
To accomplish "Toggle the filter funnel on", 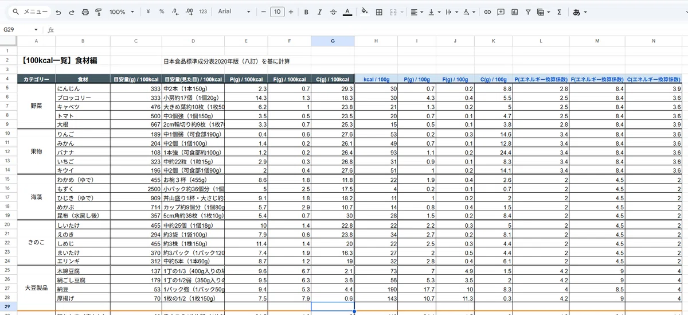I will tap(527, 11).
